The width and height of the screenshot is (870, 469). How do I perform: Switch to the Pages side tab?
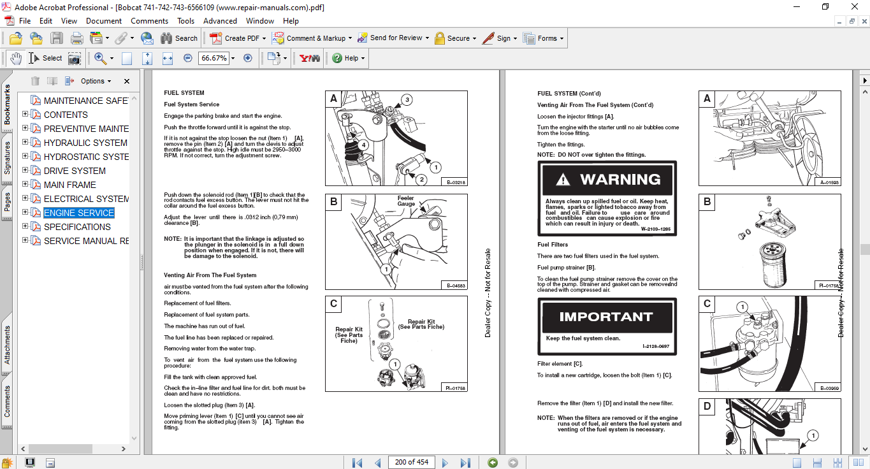(7, 202)
